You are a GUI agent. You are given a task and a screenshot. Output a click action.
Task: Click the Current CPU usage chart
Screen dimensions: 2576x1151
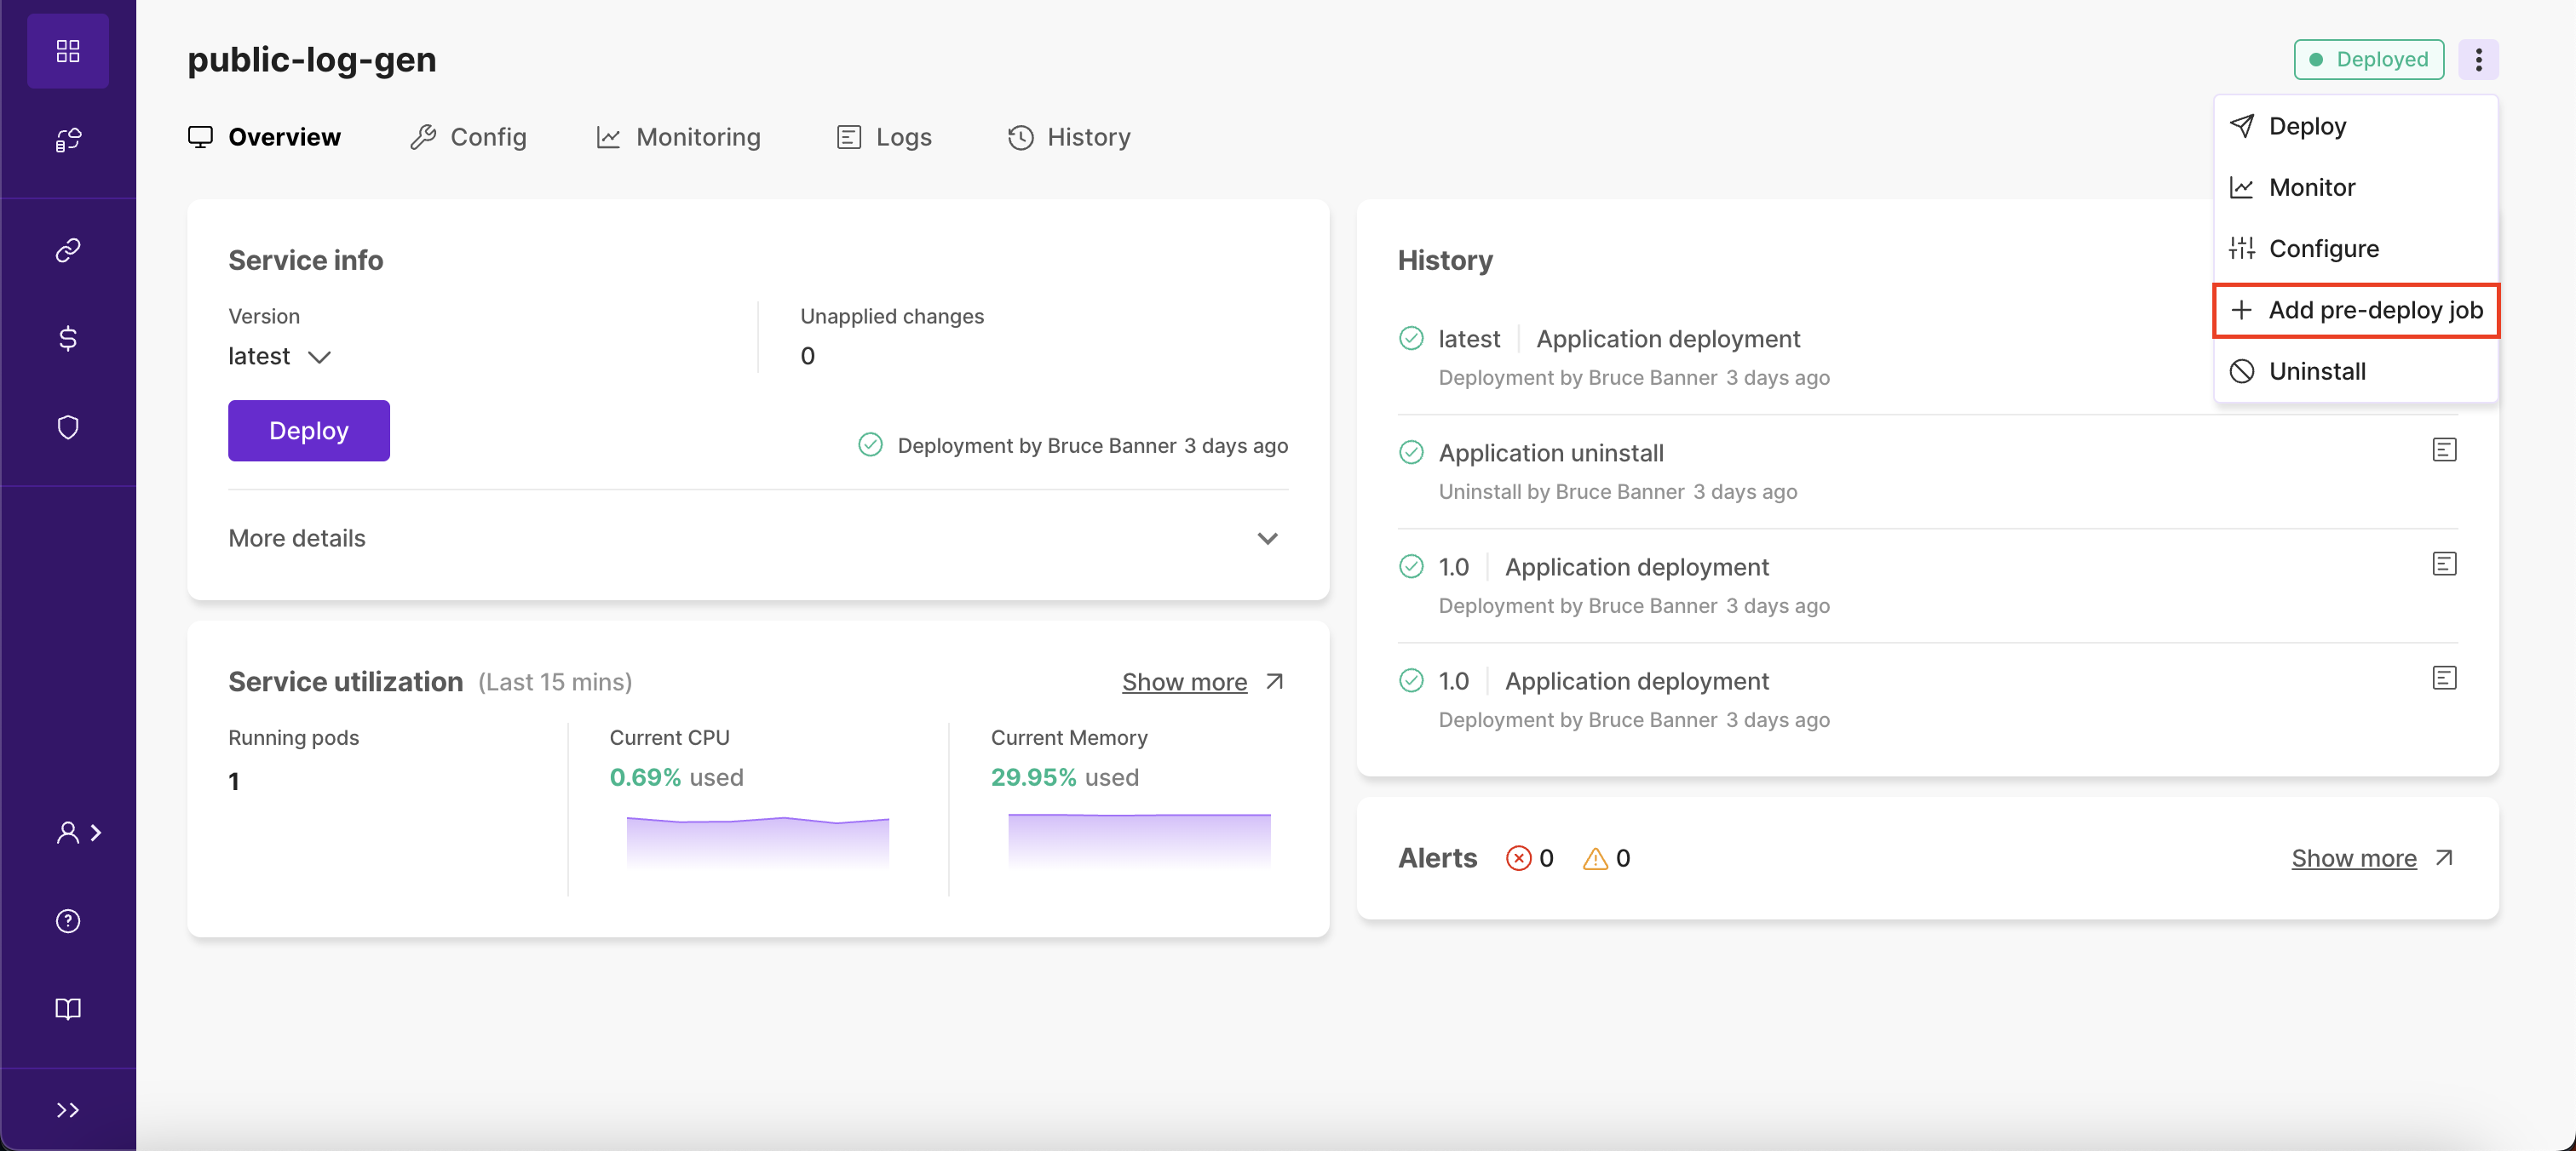pos(758,841)
